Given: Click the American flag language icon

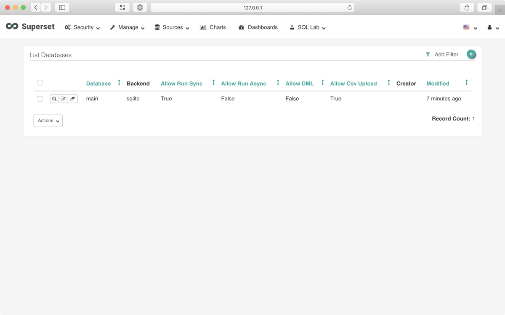Looking at the screenshot, I should [x=466, y=26].
